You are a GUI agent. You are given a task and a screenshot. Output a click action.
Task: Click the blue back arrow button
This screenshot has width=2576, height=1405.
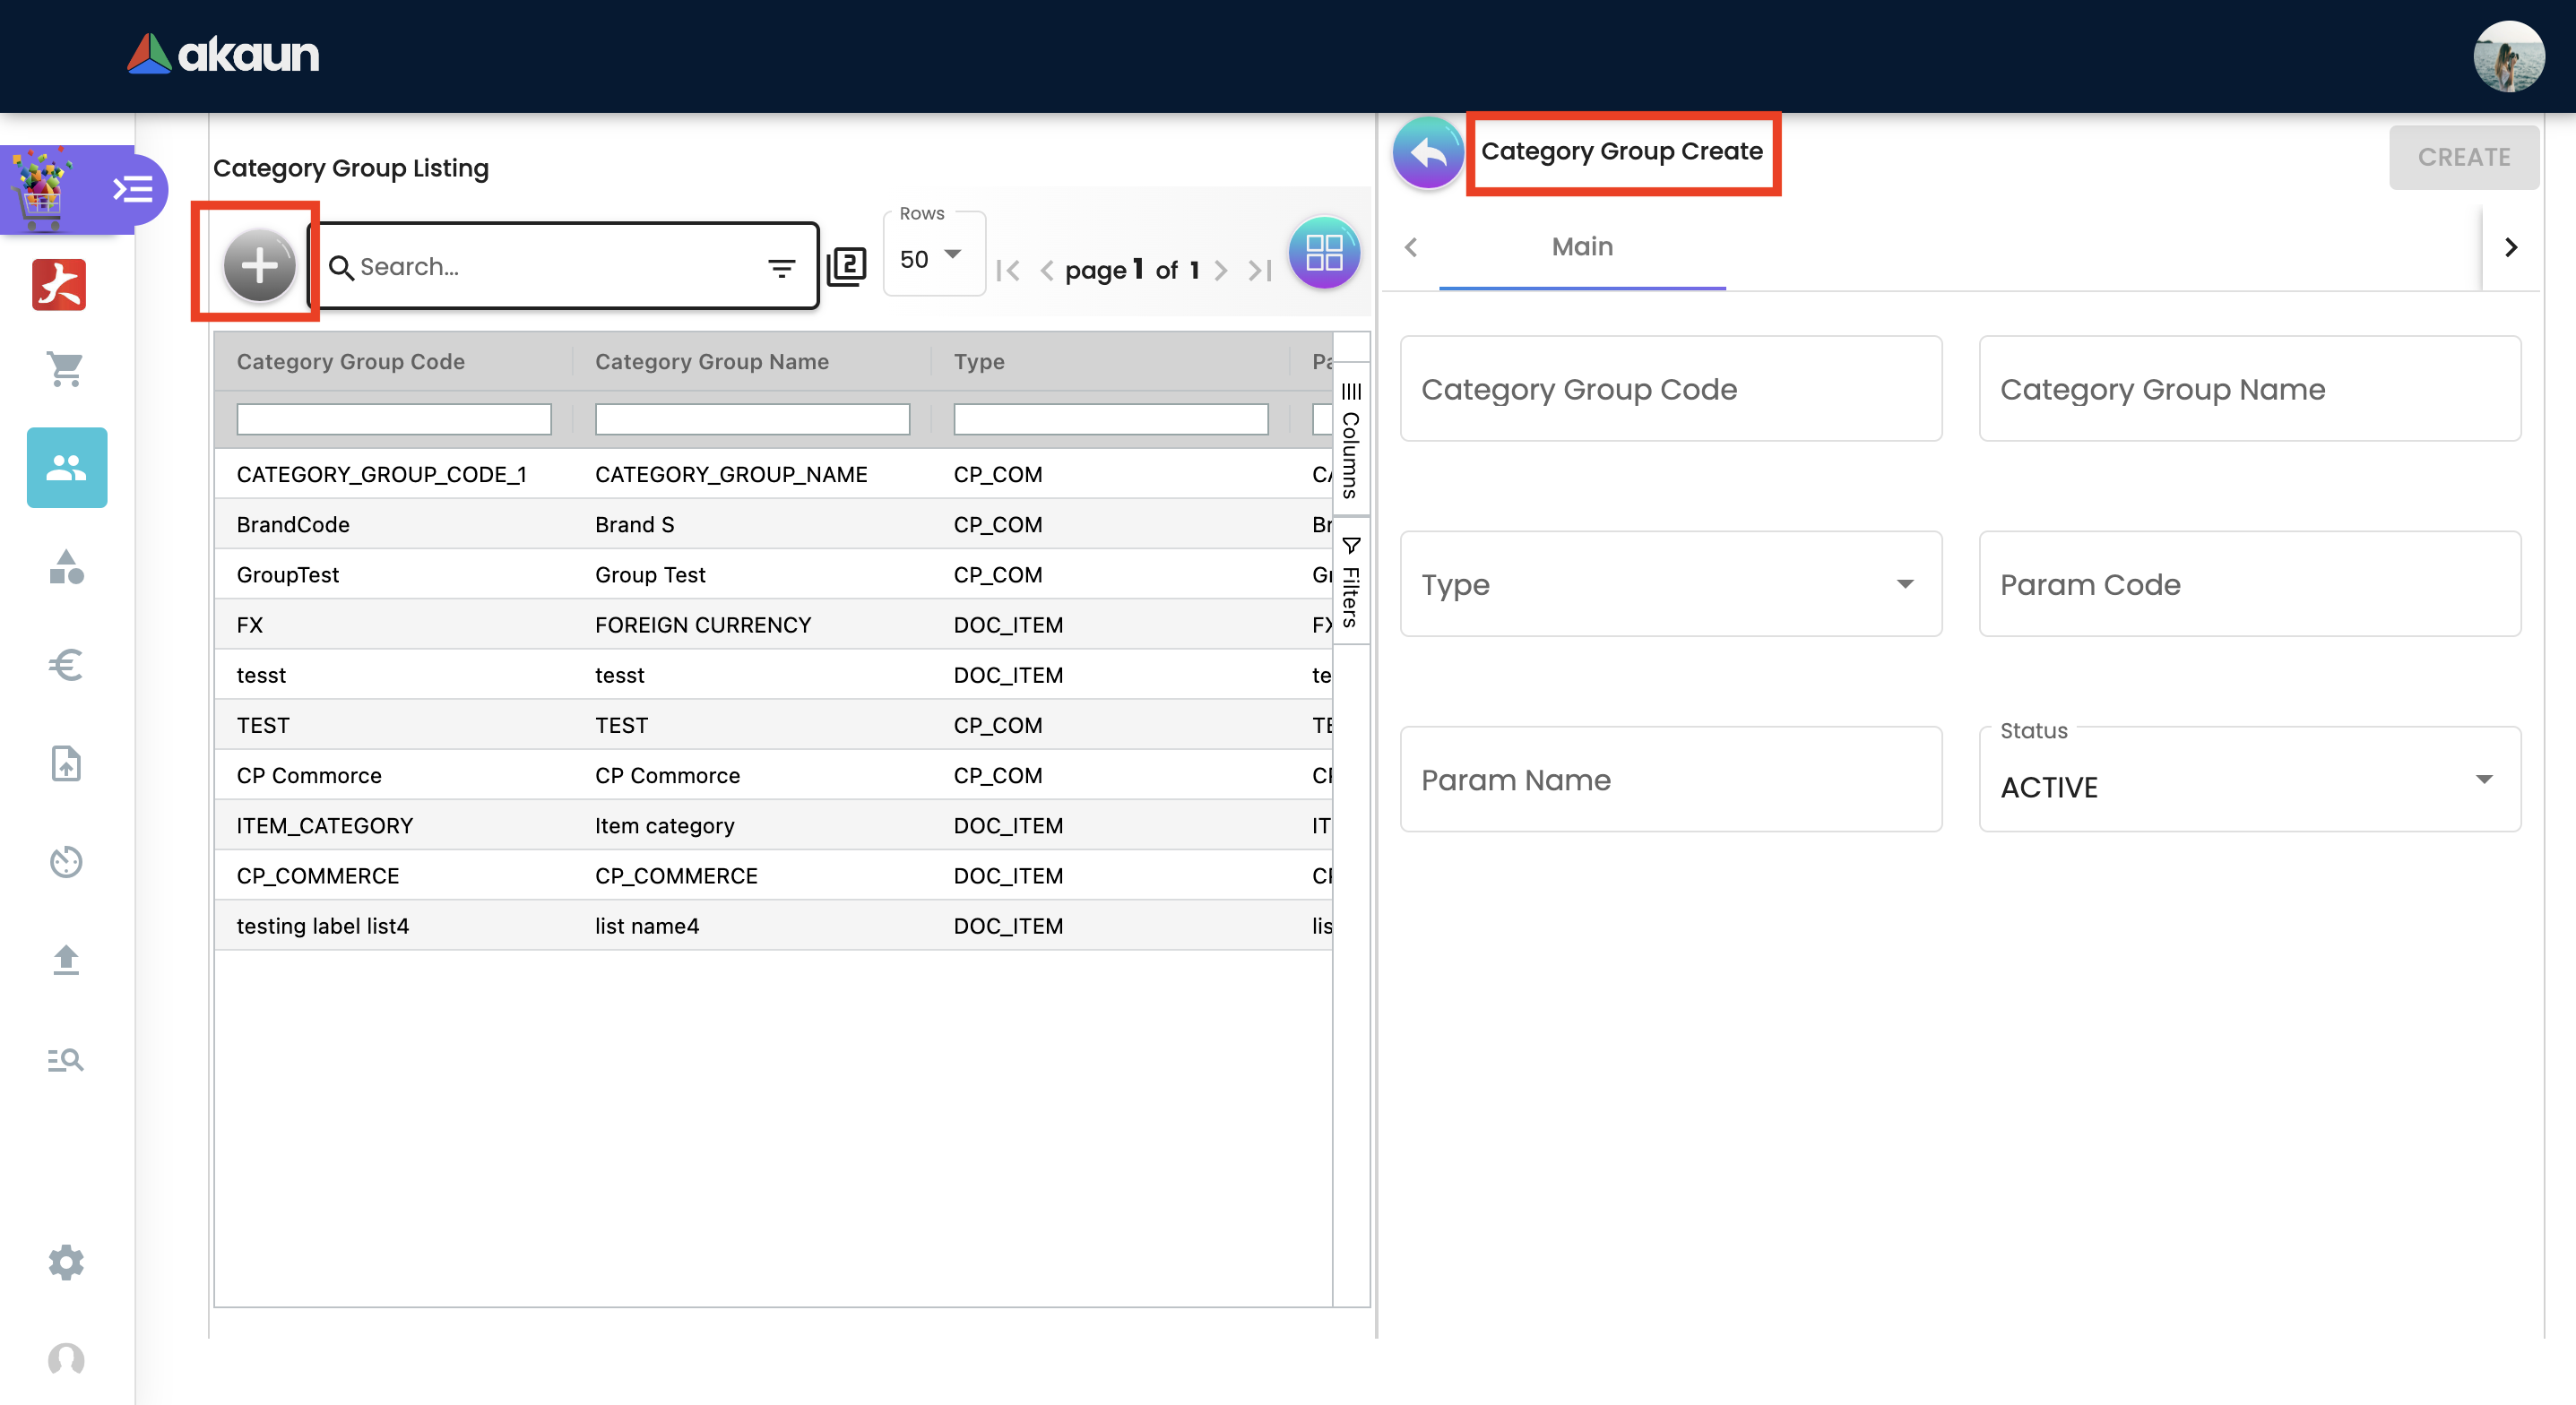coord(1427,154)
